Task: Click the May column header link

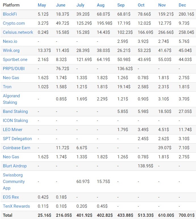Action: 42,5
